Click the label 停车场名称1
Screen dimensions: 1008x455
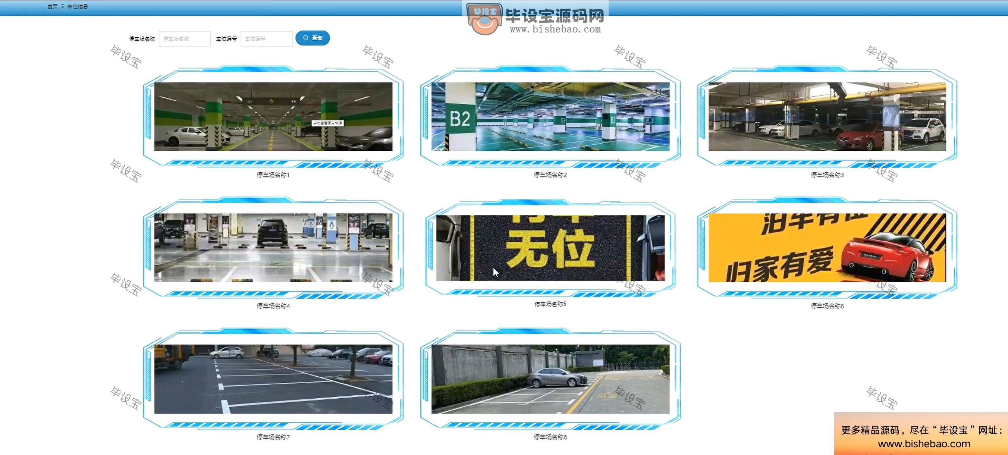273,175
